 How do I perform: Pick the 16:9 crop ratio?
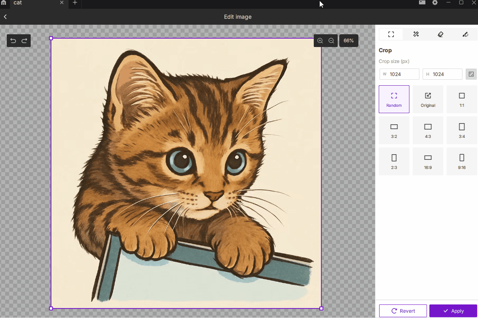pyautogui.click(x=428, y=161)
